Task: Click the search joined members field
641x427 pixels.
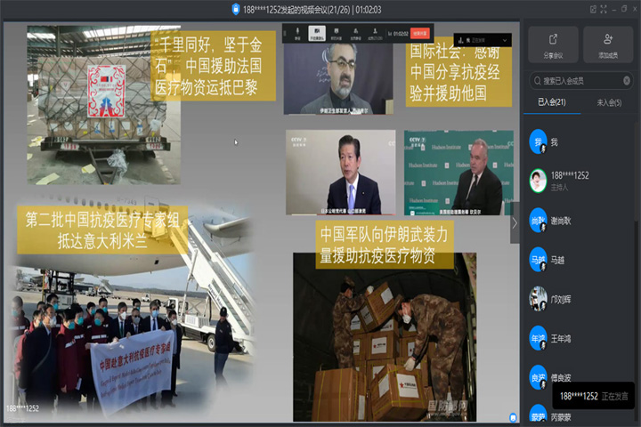Action: pyautogui.click(x=580, y=81)
